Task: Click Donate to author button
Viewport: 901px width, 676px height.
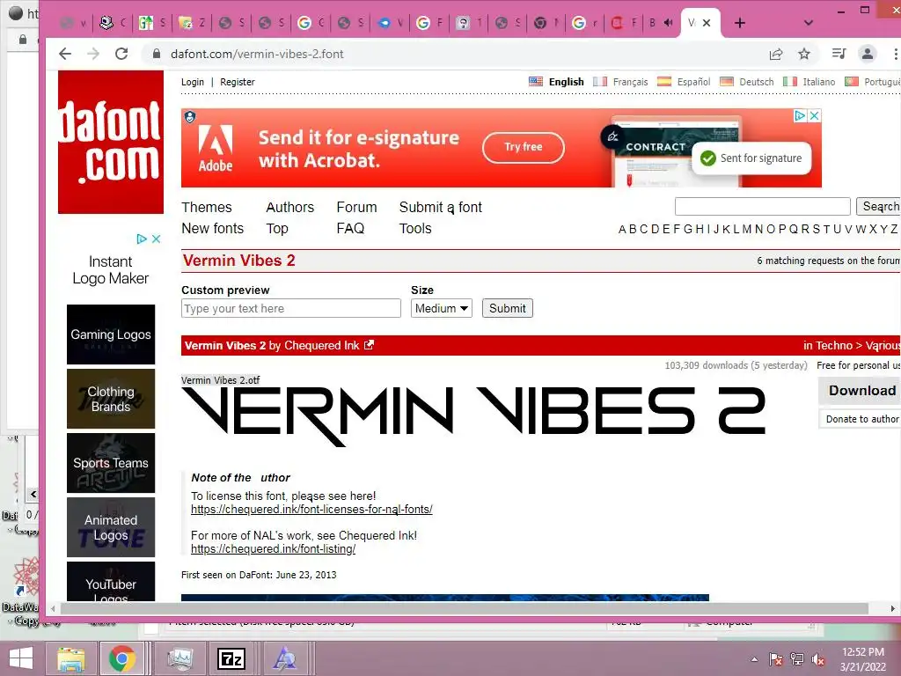Action: (x=861, y=419)
